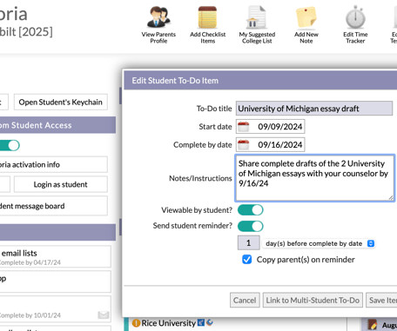Open Edit Time Tracker stopwatch icon
This screenshot has width=397, height=331.
tap(355, 17)
